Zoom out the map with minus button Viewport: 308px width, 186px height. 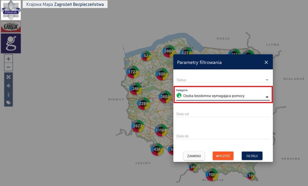tap(8, 67)
